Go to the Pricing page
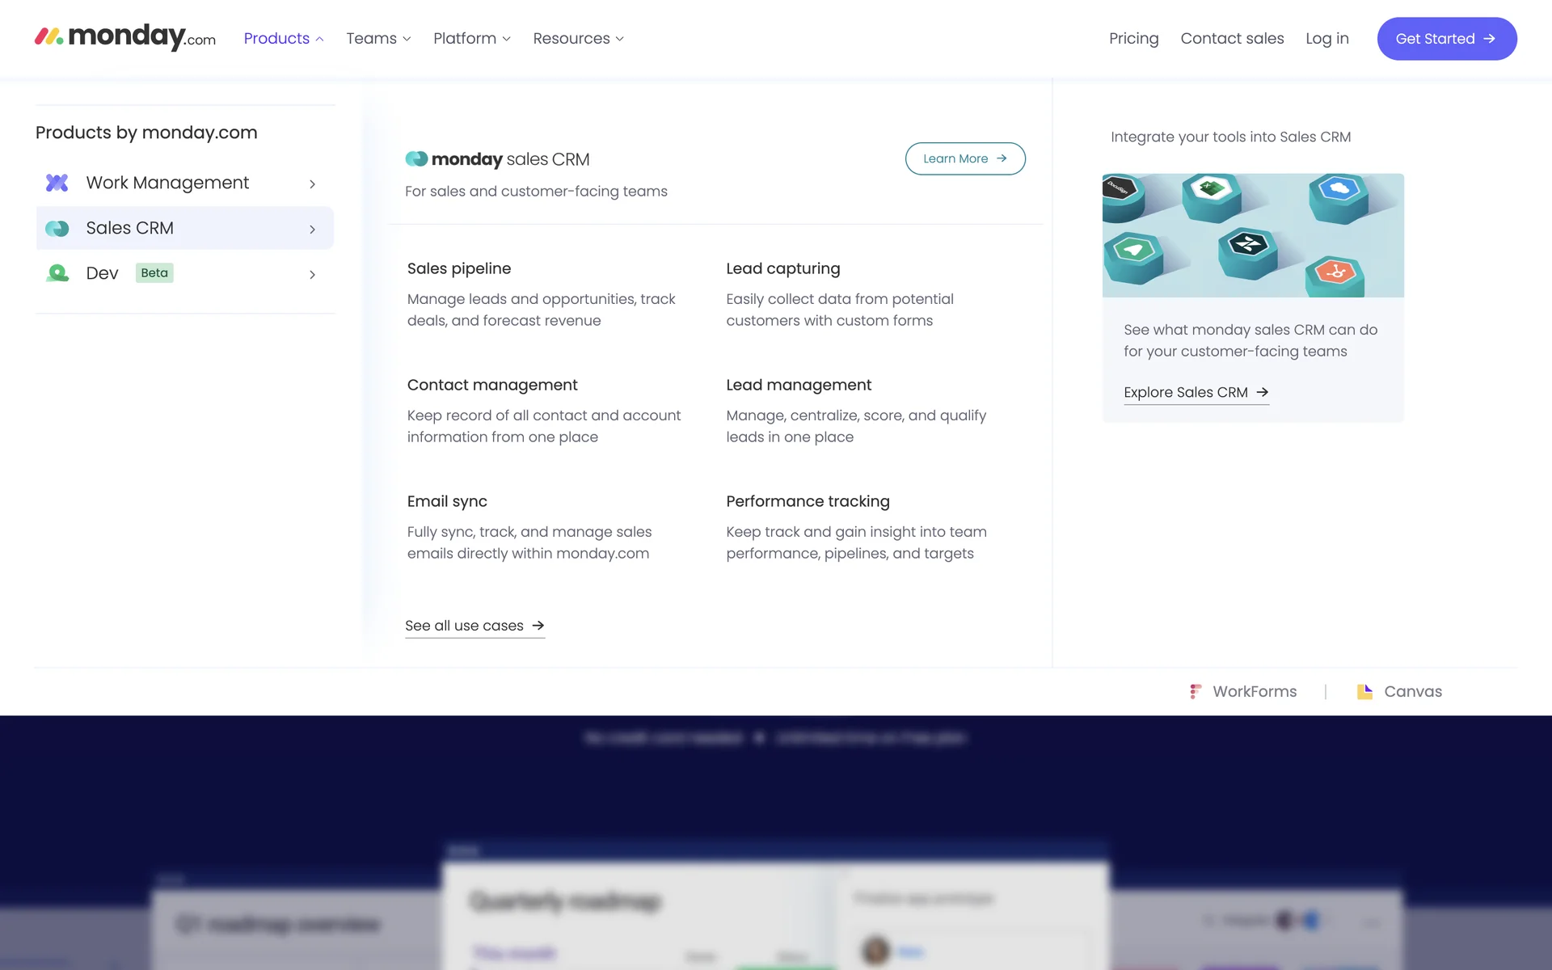This screenshot has width=1552, height=970. click(x=1133, y=39)
